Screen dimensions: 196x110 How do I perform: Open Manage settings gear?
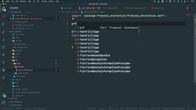pos(3,103)
